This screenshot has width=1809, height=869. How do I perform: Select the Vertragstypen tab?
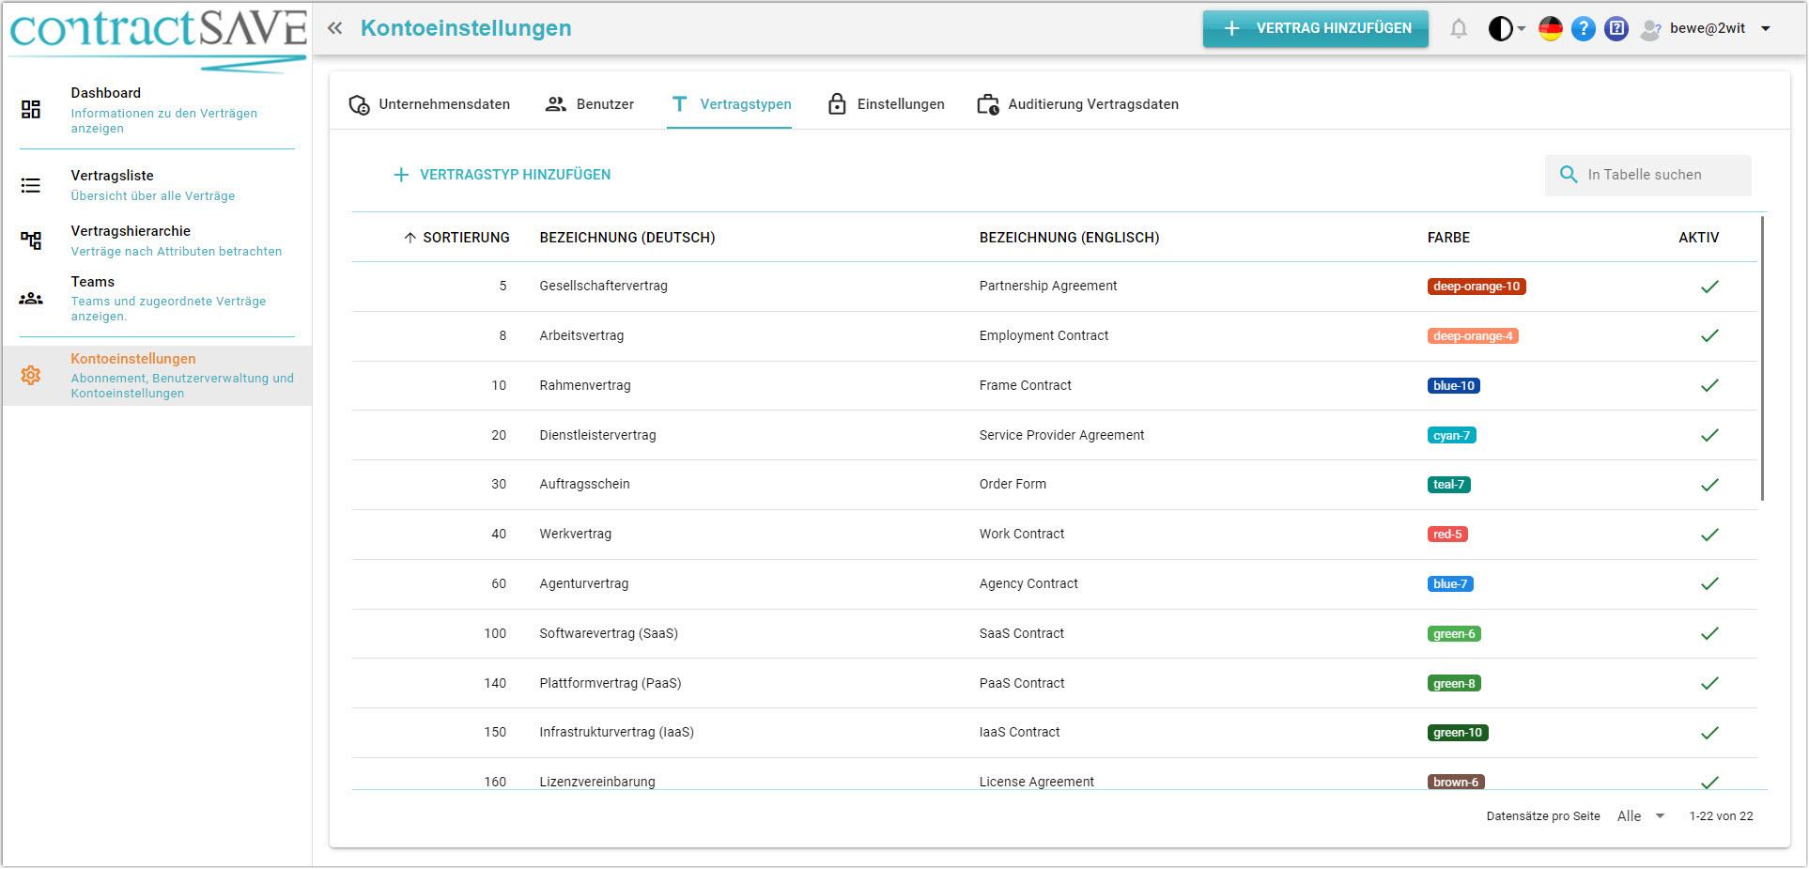coord(730,104)
